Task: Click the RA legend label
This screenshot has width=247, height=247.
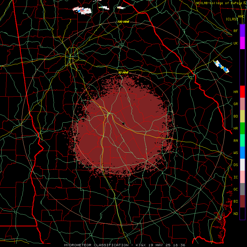Action: pos(235,141)
